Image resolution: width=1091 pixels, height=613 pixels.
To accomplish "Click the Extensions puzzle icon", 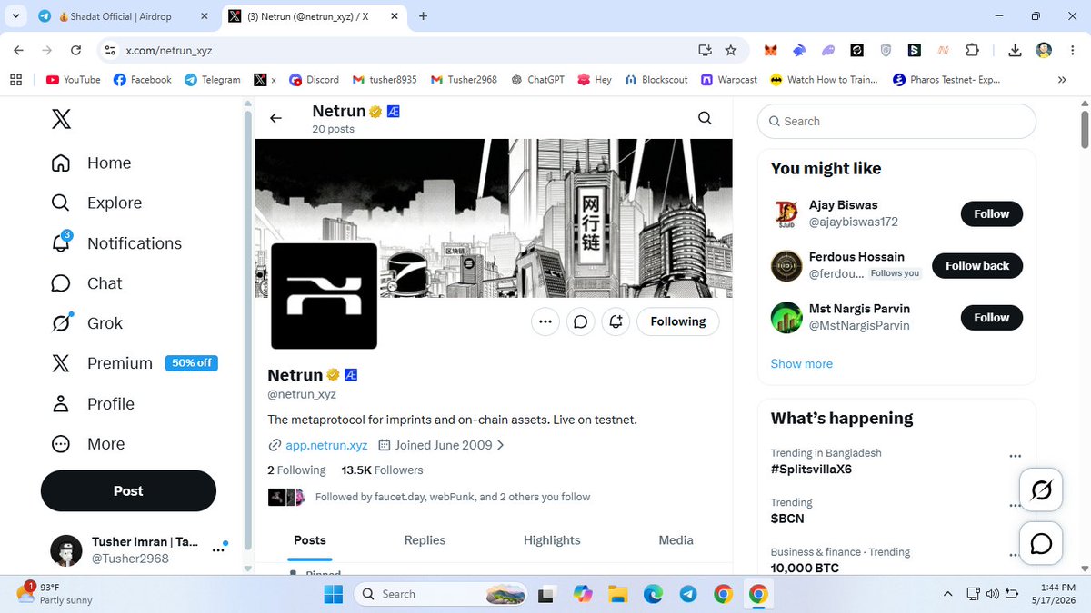I will (972, 51).
